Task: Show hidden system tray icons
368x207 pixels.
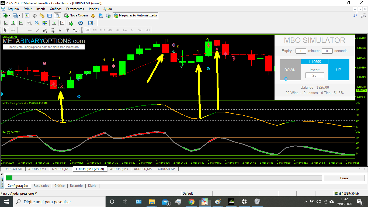Action: point(305,202)
